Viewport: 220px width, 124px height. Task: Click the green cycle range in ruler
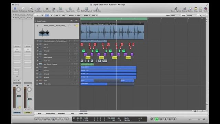[114, 19]
